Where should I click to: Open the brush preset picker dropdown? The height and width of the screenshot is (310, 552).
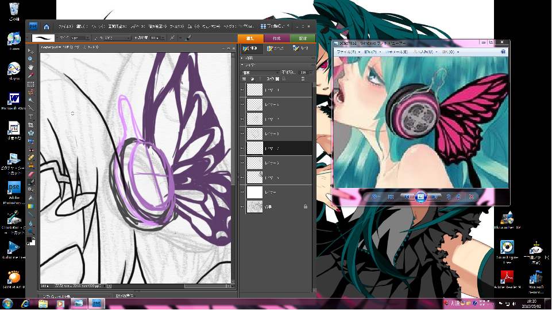(57, 38)
